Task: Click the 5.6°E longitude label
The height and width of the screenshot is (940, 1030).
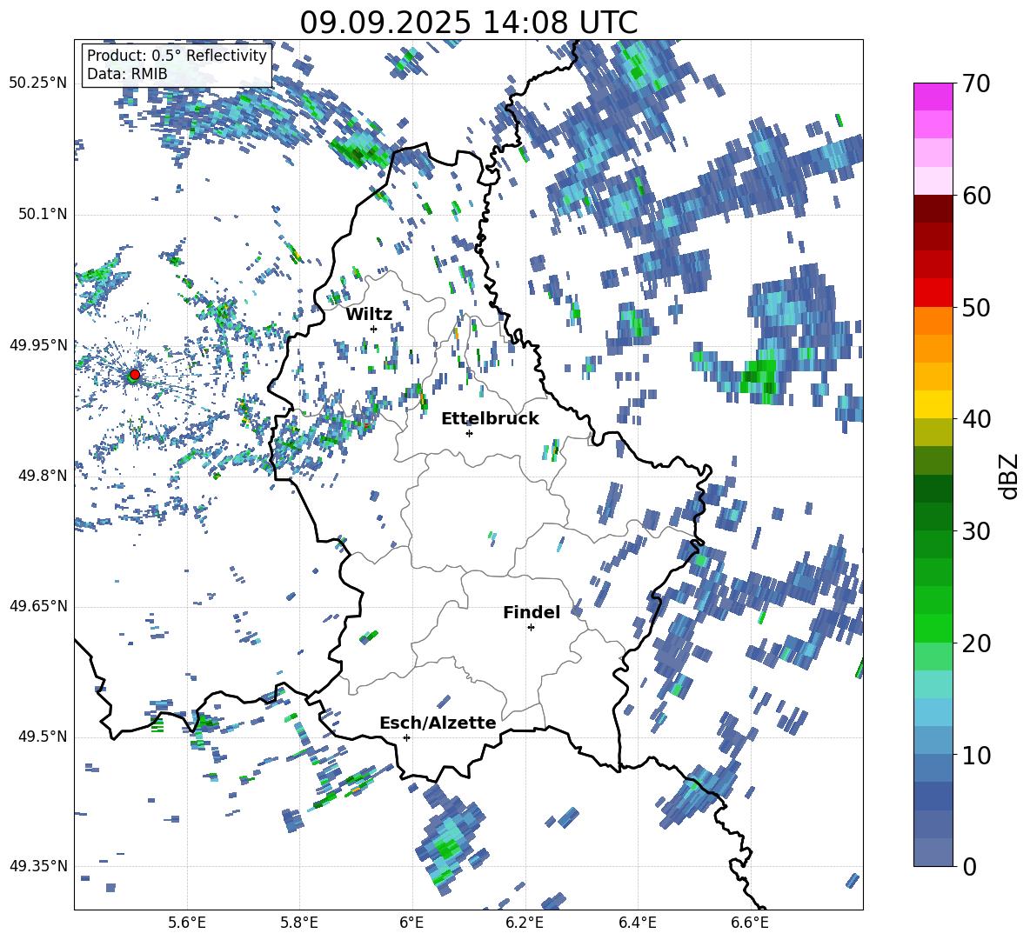Action: [187, 923]
